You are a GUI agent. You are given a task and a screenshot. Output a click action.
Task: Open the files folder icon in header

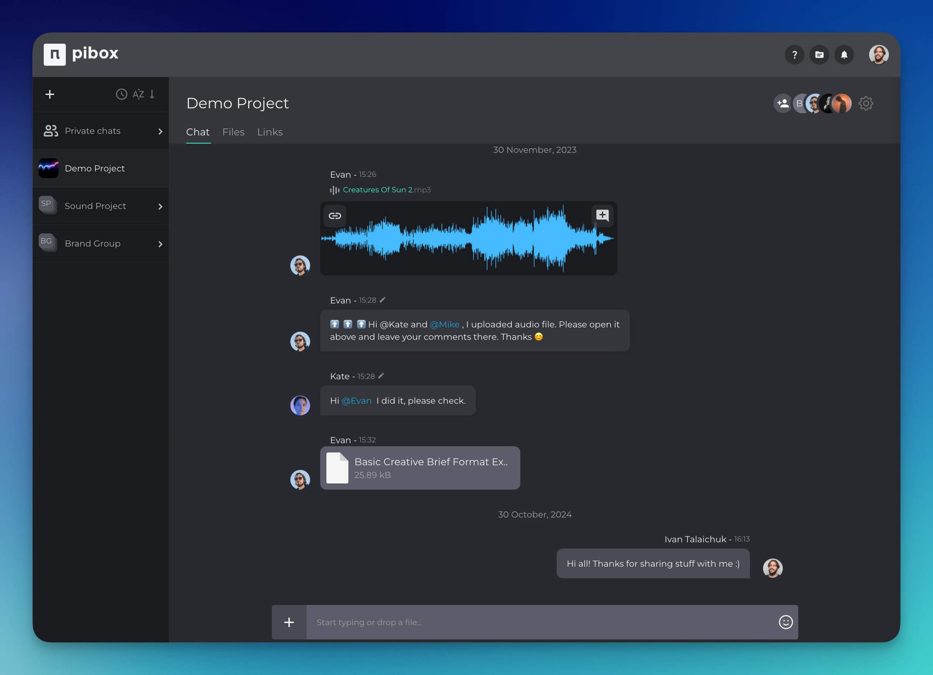click(819, 55)
